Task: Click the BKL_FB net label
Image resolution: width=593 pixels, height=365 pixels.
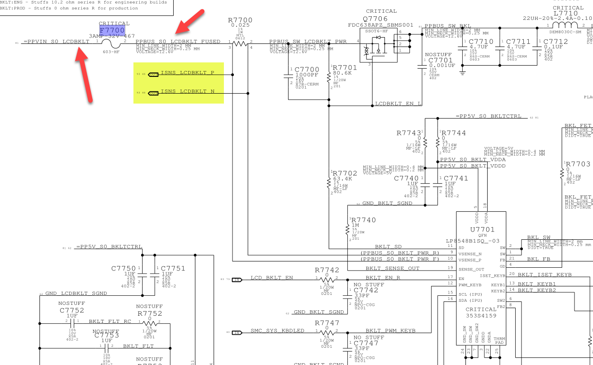Action: point(539,259)
